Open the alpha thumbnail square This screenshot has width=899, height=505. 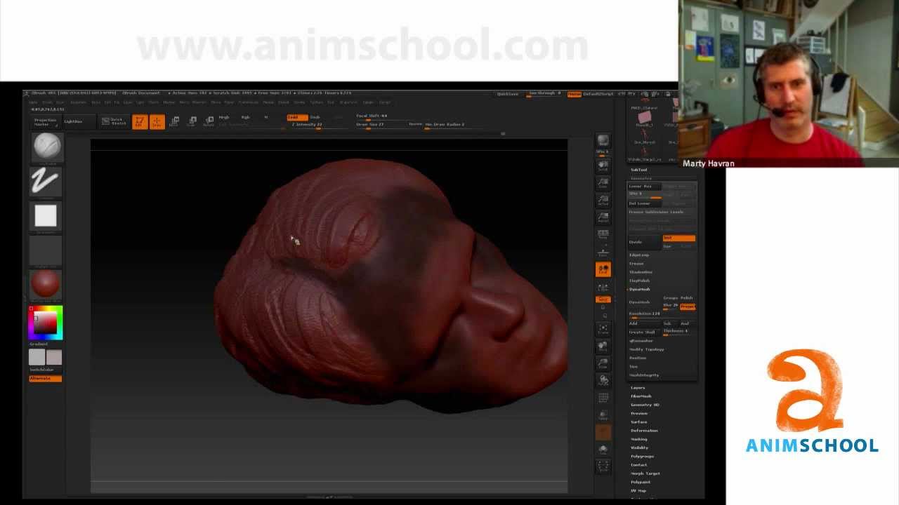pos(46,217)
